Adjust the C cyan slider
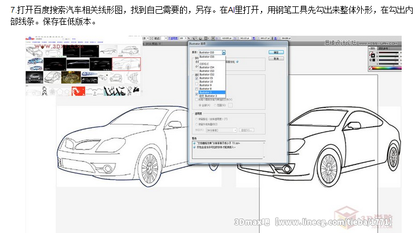This screenshot has height=233, width=415. point(388,52)
